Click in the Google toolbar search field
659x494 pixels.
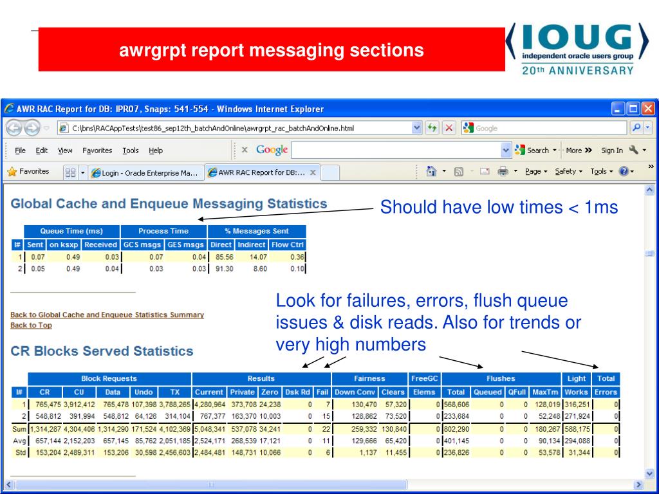coord(396,150)
